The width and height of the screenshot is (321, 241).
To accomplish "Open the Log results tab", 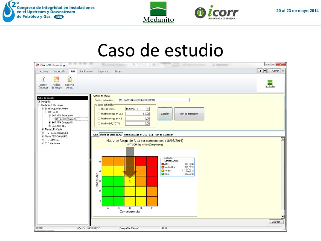I will [151, 135].
